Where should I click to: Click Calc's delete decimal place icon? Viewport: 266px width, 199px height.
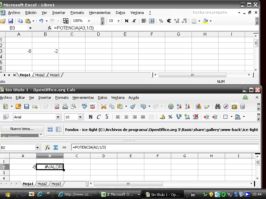(x=196, y=117)
